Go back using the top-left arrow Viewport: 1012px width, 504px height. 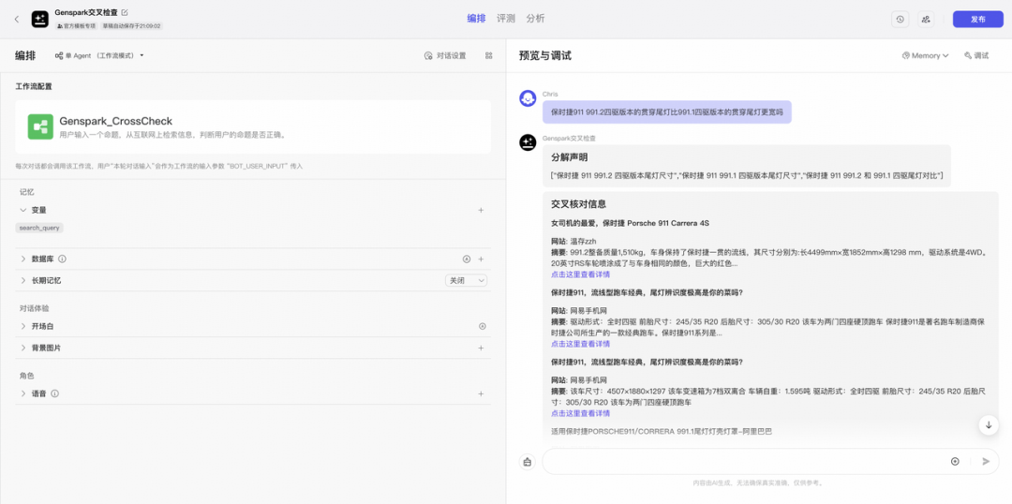pyautogui.click(x=17, y=20)
